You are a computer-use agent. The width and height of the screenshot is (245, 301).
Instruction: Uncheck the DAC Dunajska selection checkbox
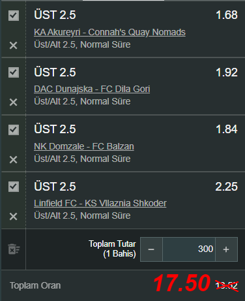[14, 72]
